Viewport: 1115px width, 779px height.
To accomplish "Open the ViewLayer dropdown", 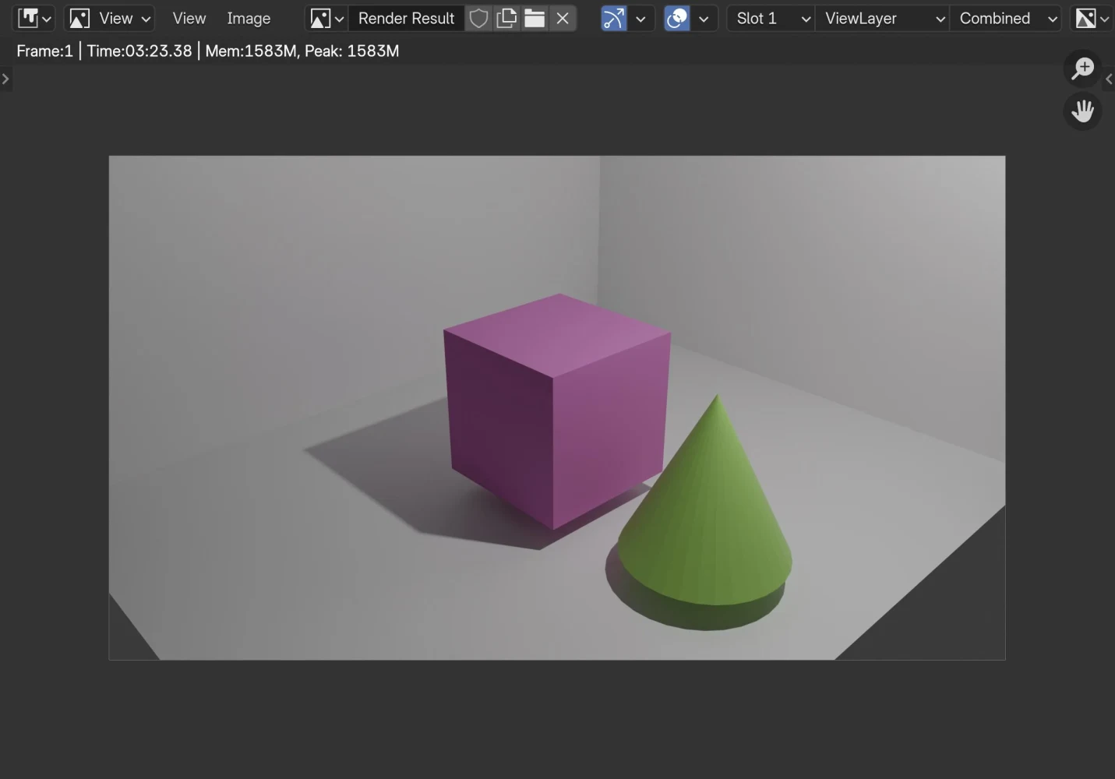I will click(x=883, y=18).
